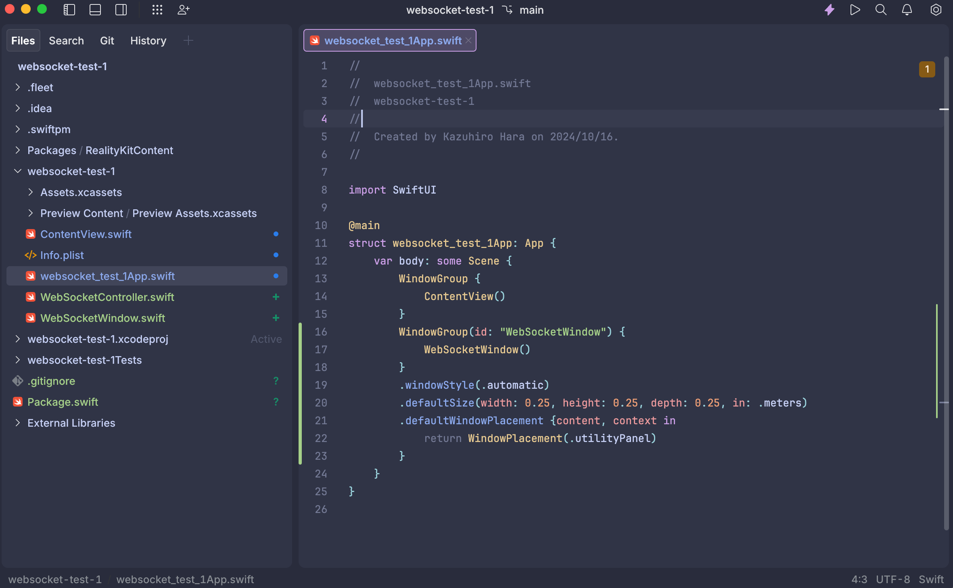
Task: Open WebSocketController.swift file
Action: click(x=147, y=297)
